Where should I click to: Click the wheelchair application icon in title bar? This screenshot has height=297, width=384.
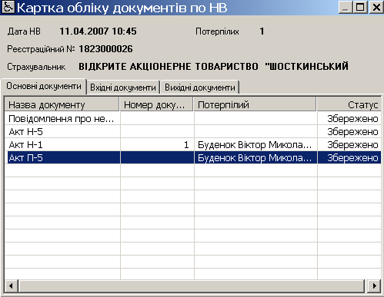[8, 7]
